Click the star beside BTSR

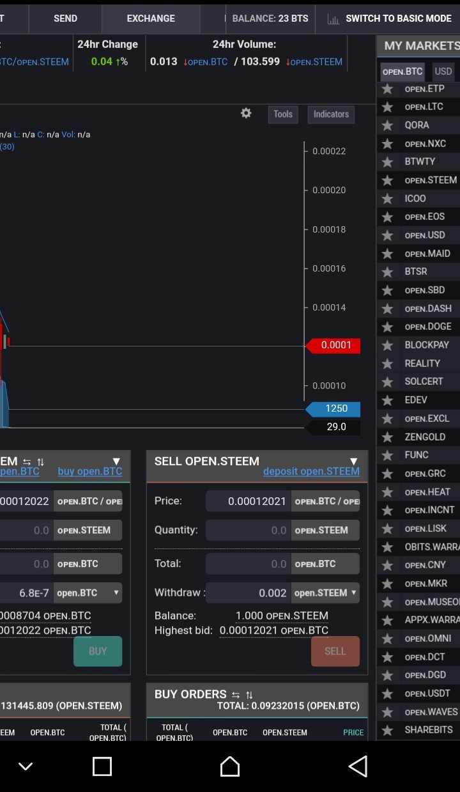(387, 272)
